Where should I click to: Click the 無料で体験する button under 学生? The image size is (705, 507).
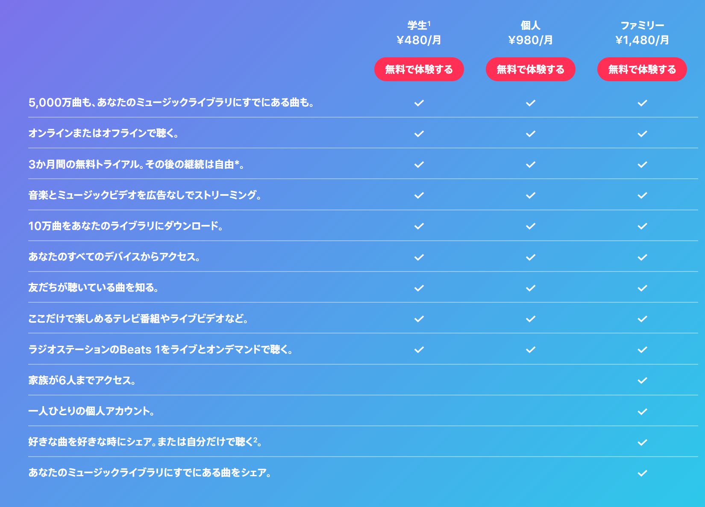(x=419, y=69)
